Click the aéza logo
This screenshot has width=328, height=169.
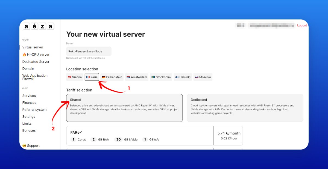point(38,26)
